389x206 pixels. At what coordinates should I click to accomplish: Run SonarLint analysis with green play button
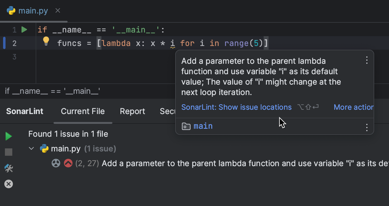coord(9,136)
